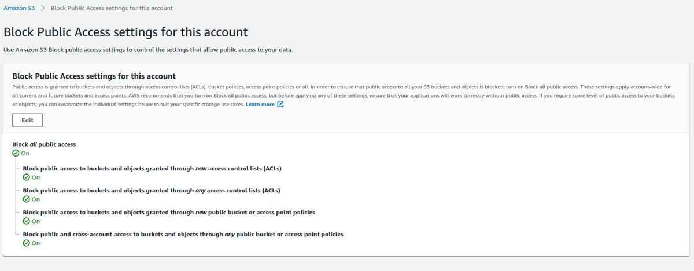Select the cross-account access setting text
The image size is (694, 271).
(x=183, y=234)
